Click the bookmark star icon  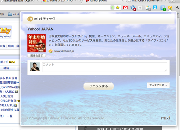pyautogui.click(x=118, y=8)
